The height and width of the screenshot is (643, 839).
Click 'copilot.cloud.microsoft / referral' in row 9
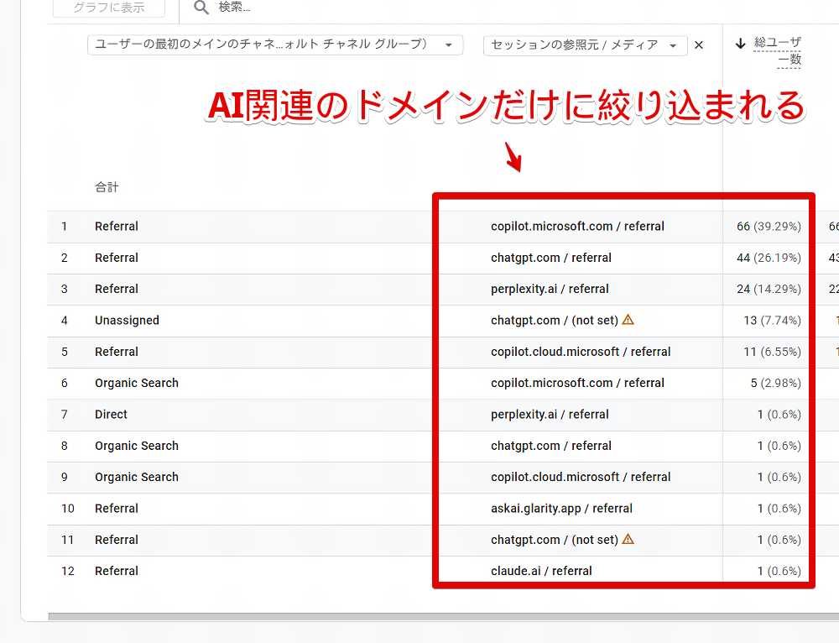point(581,477)
